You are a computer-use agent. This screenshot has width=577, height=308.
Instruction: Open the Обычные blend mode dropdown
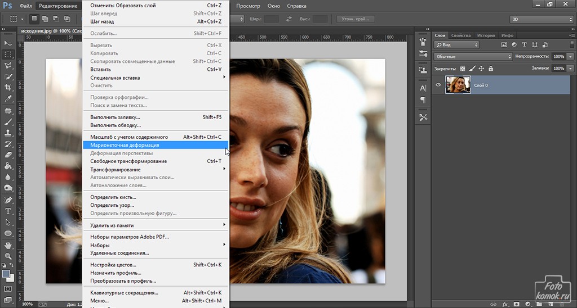(x=473, y=57)
